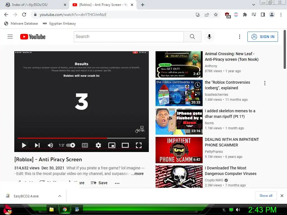Open I Downloaded The Most Dangerous Computer Viruses
The image size is (287, 215).
click(x=230, y=170)
